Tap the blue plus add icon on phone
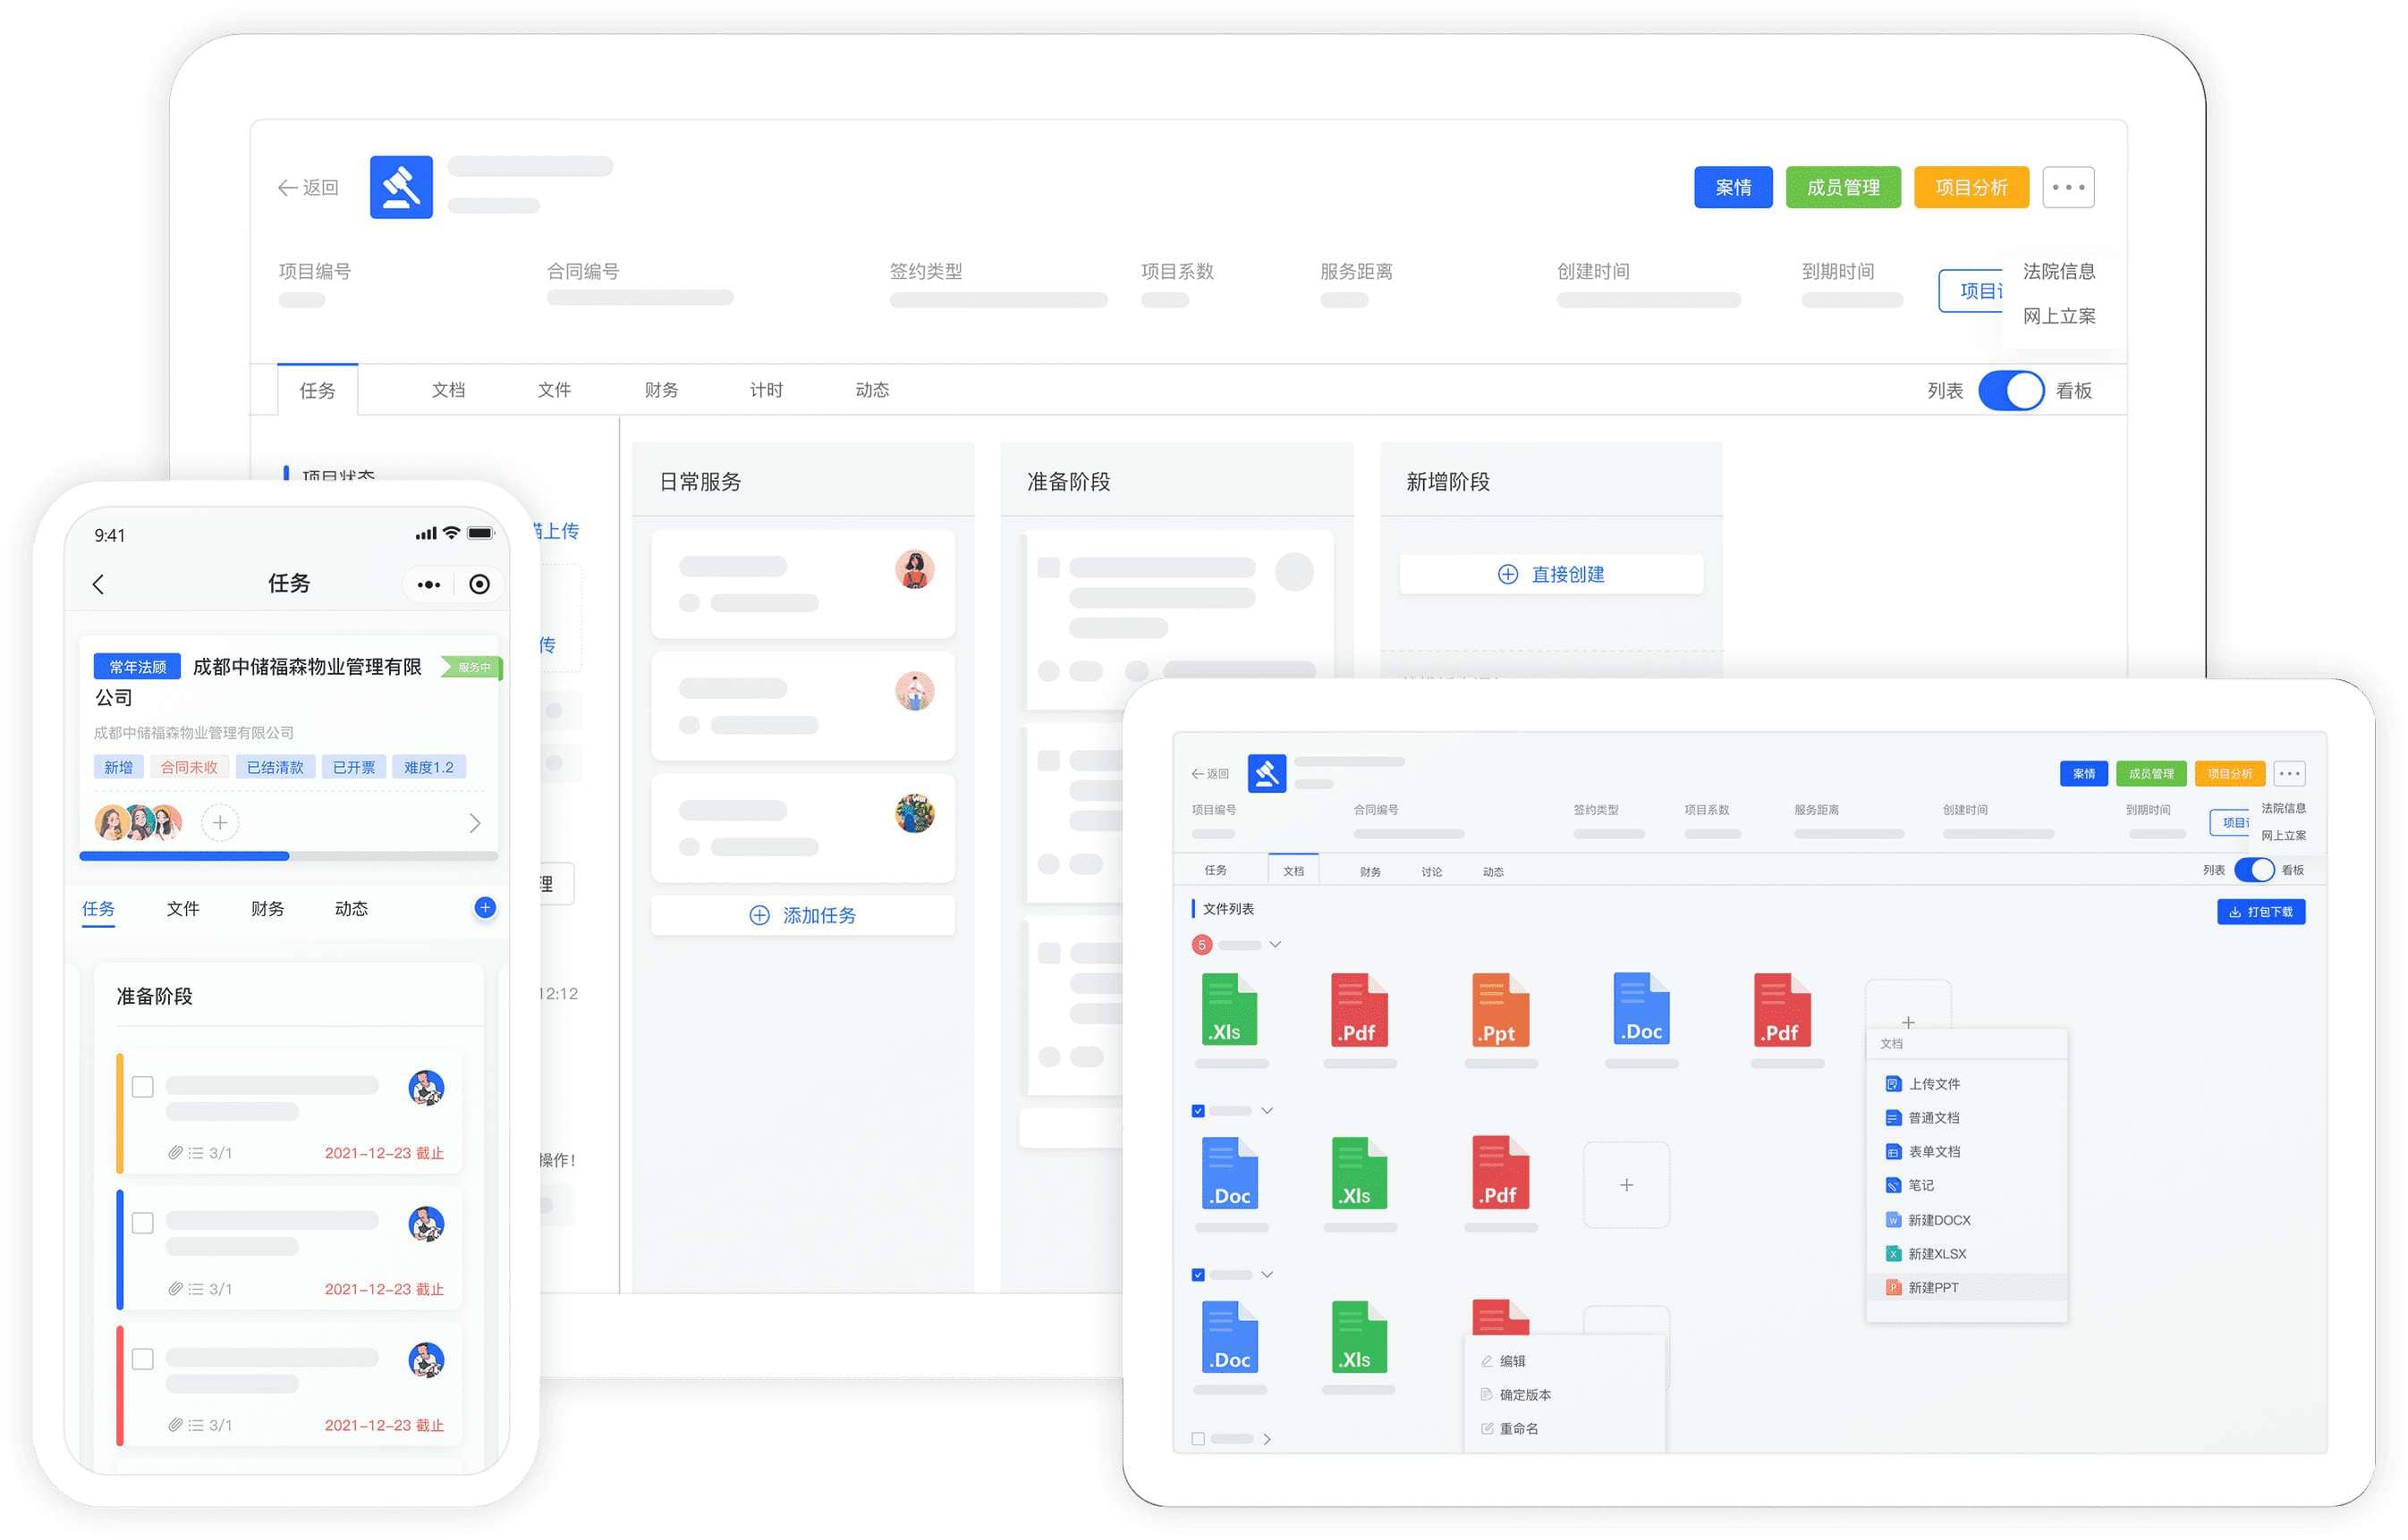This screenshot has height=1540, width=2408. [x=485, y=907]
